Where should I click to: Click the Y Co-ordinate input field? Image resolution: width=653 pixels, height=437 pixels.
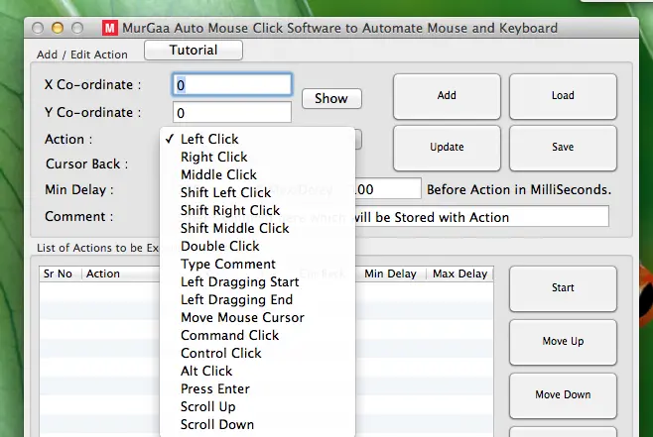pyautogui.click(x=232, y=113)
